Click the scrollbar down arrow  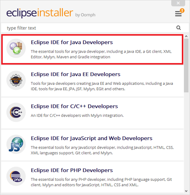click(186, 191)
